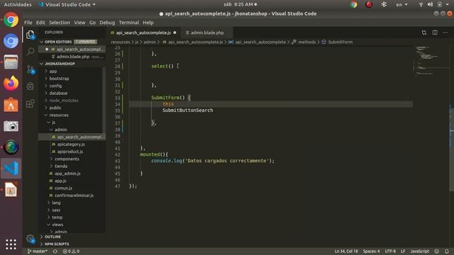This screenshot has width=454, height=255.
Task: Open the Visual Studio Code app menu
Action: click(x=67, y=5)
